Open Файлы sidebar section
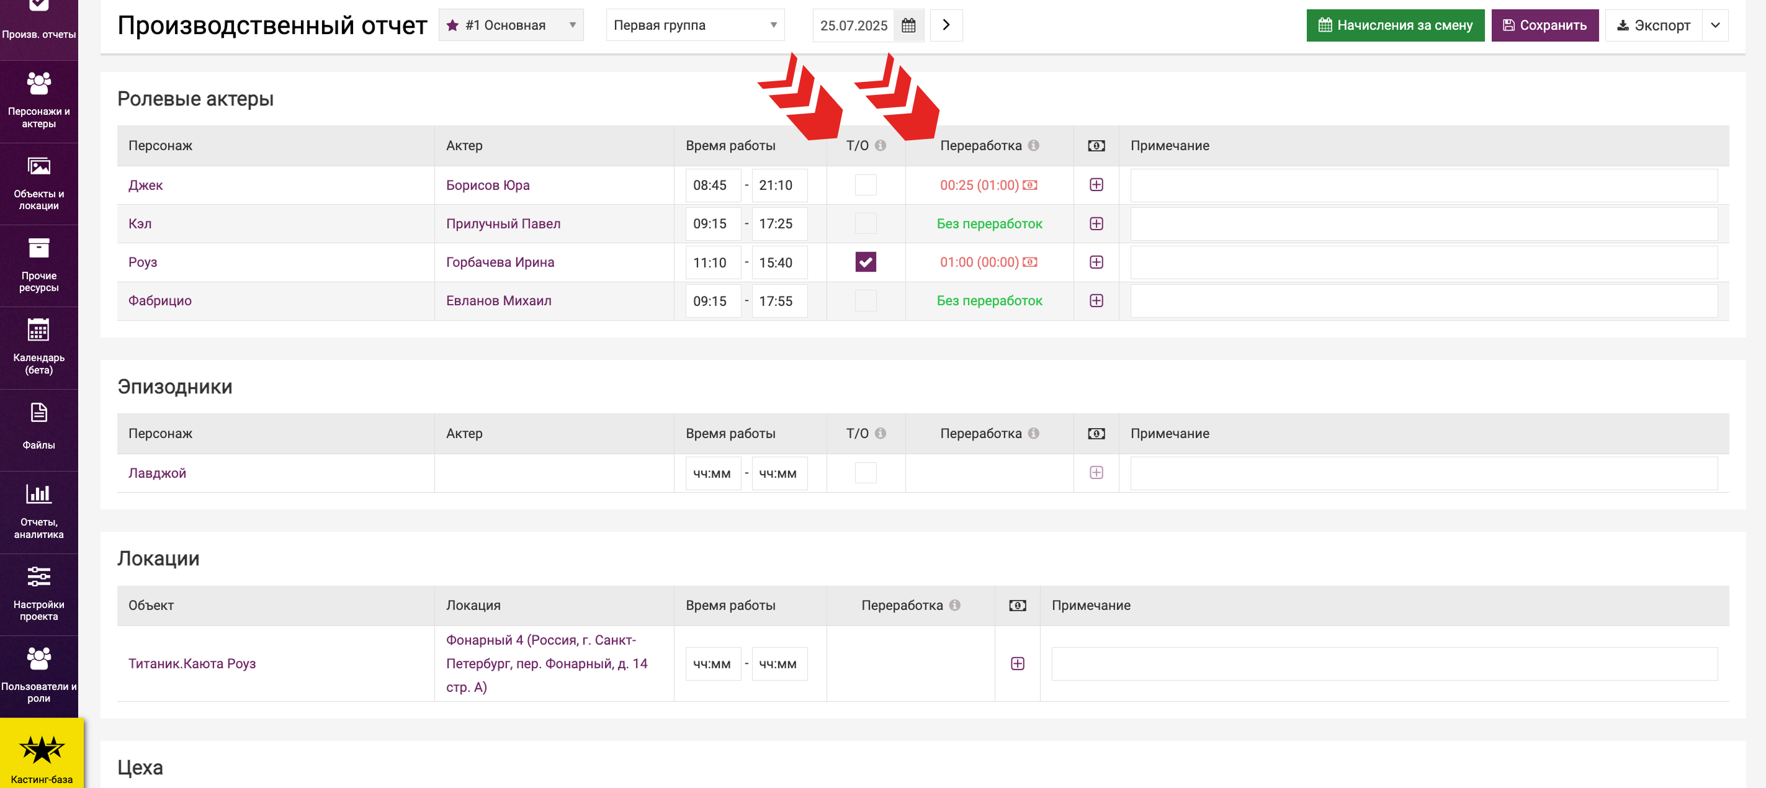1766x788 pixels. pos(39,429)
